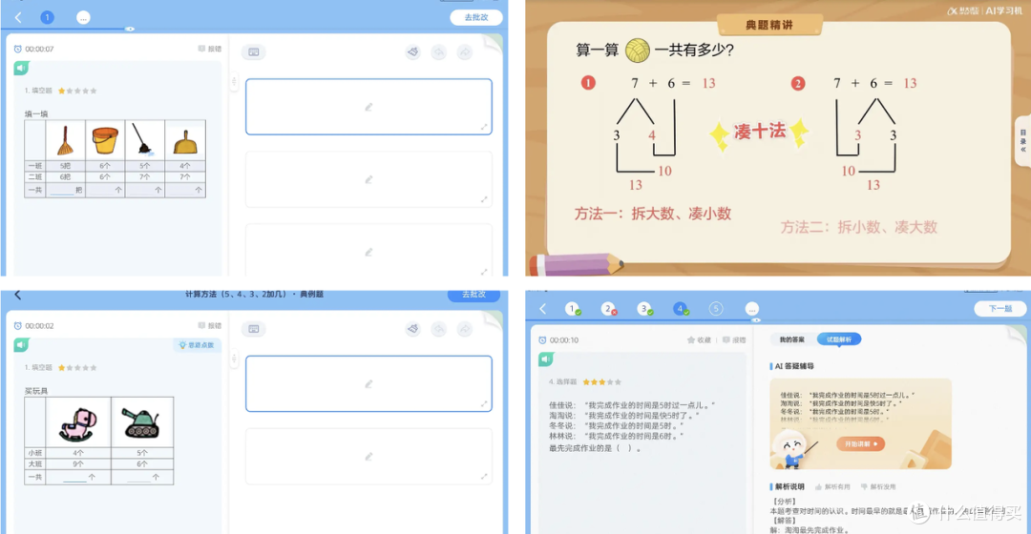Go back from the 00:00:07 broom exercise
The height and width of the screenshot is (534, 1031).
point(18,18)
